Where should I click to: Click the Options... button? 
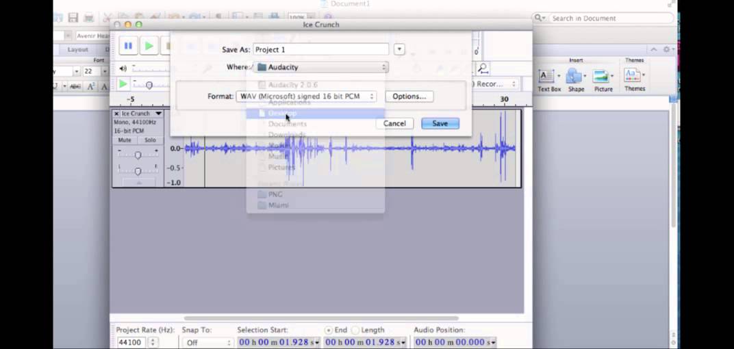(x=409, y=96)
